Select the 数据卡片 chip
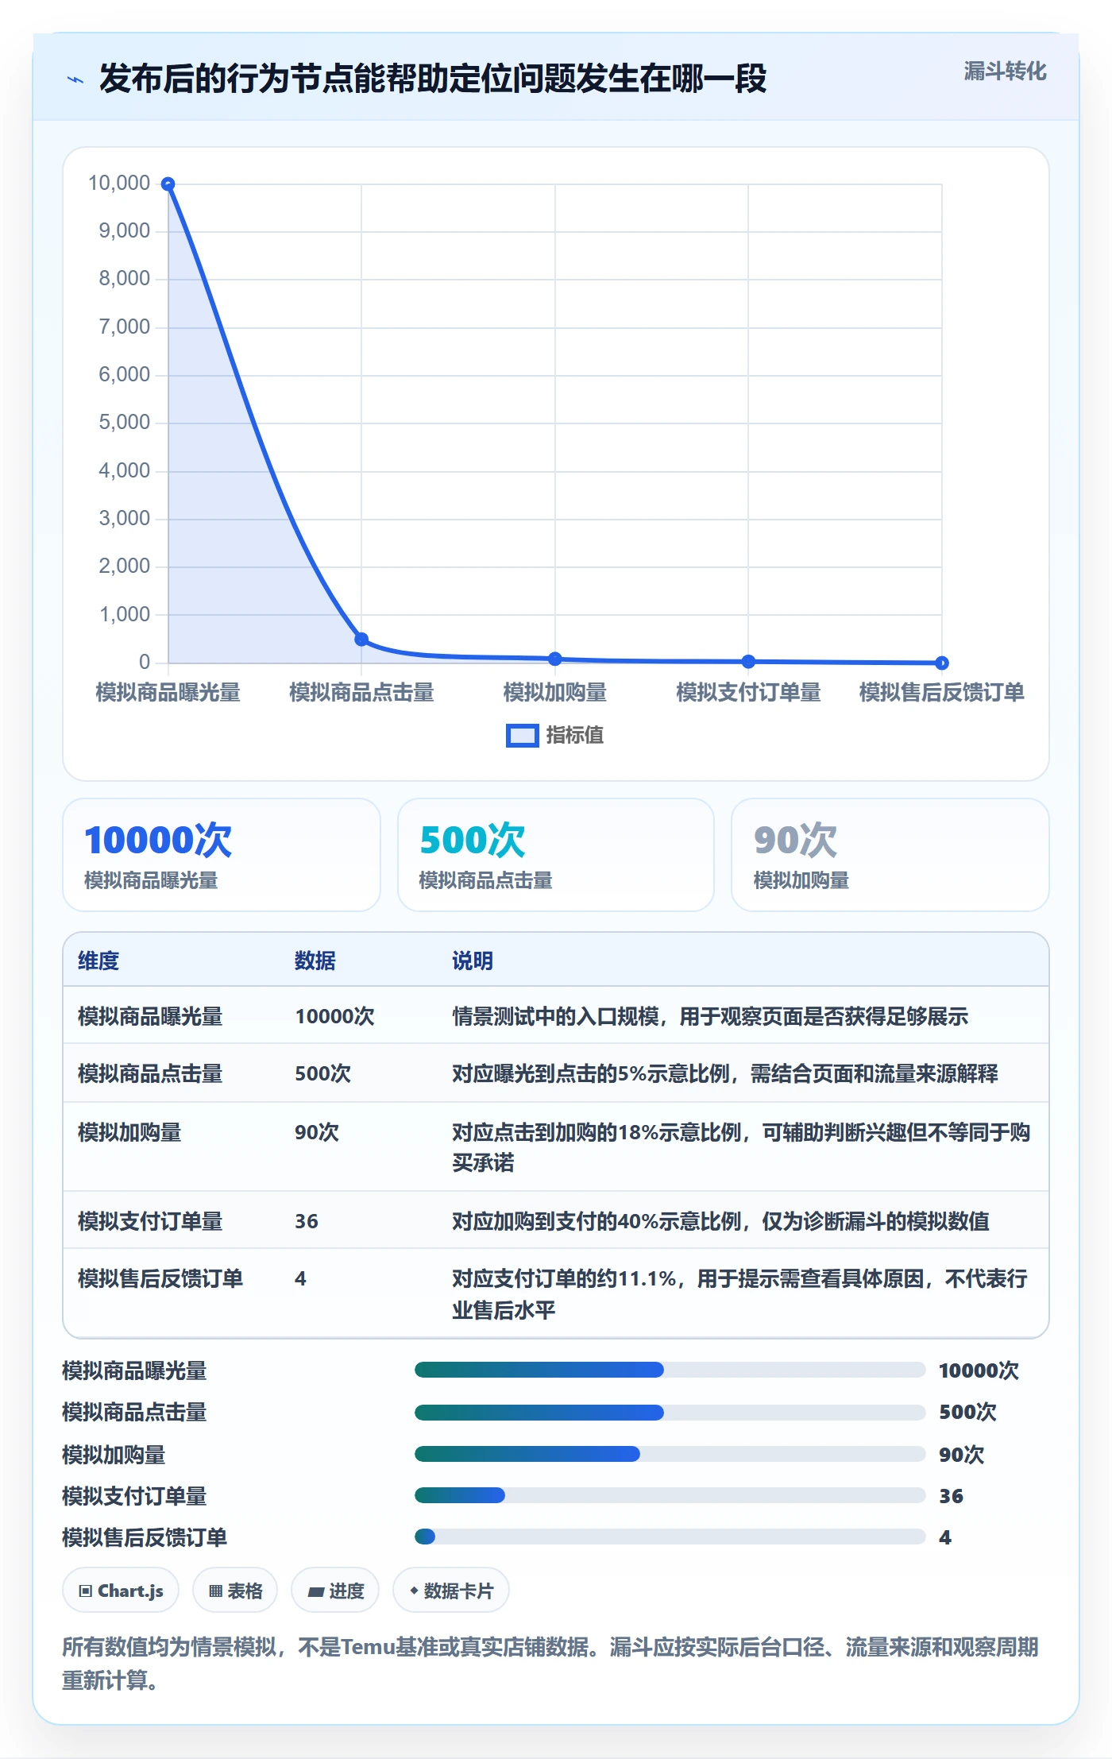Screen dimensions: 1112x1759 pos(451,1591)
